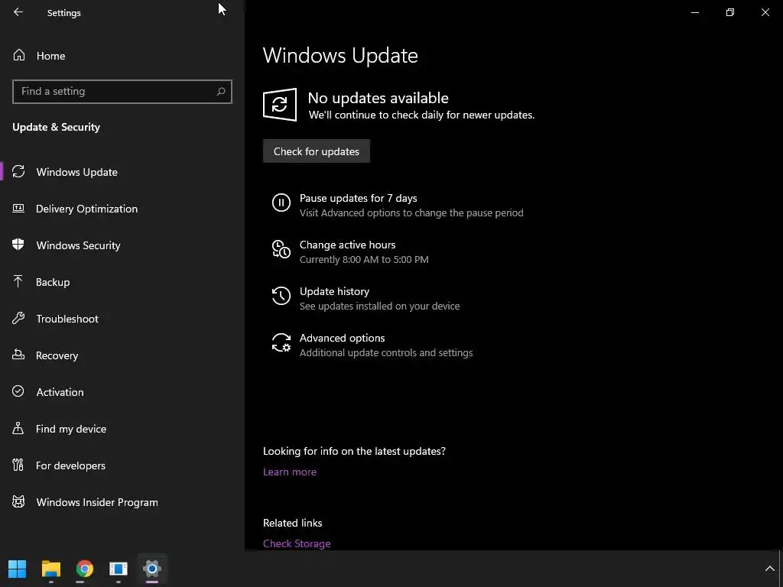The height and width of the screenshot is (587, 783).
Task: Click the Troubleshoot wrench icon
Action: point(18,318)
